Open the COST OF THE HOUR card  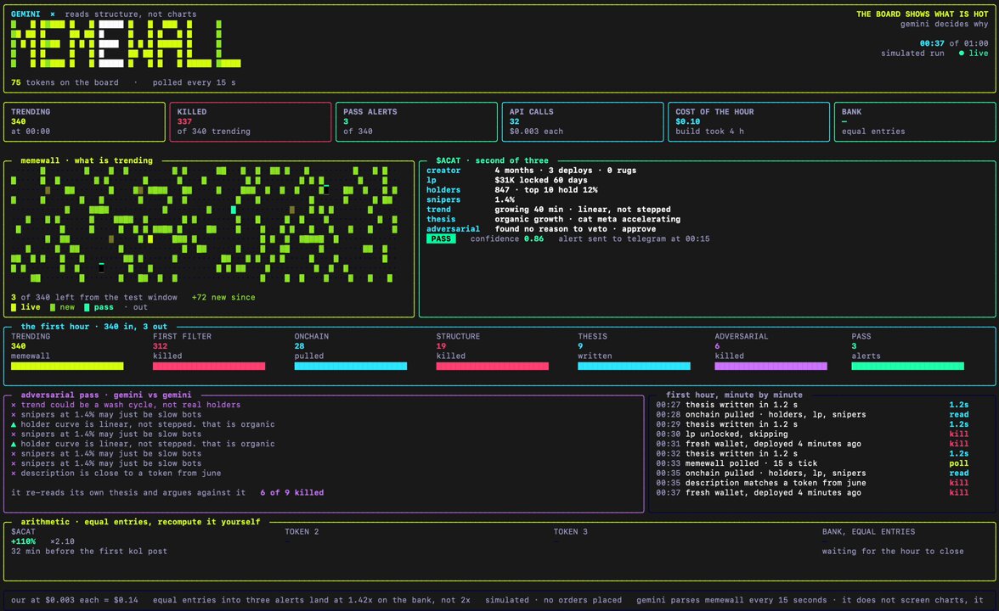[x=748, y=121]
